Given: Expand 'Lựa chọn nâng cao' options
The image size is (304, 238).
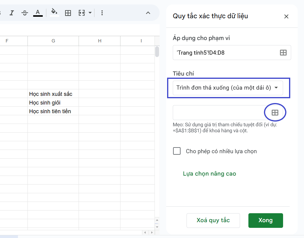Looking at the screenshot, I should (209, 173).
